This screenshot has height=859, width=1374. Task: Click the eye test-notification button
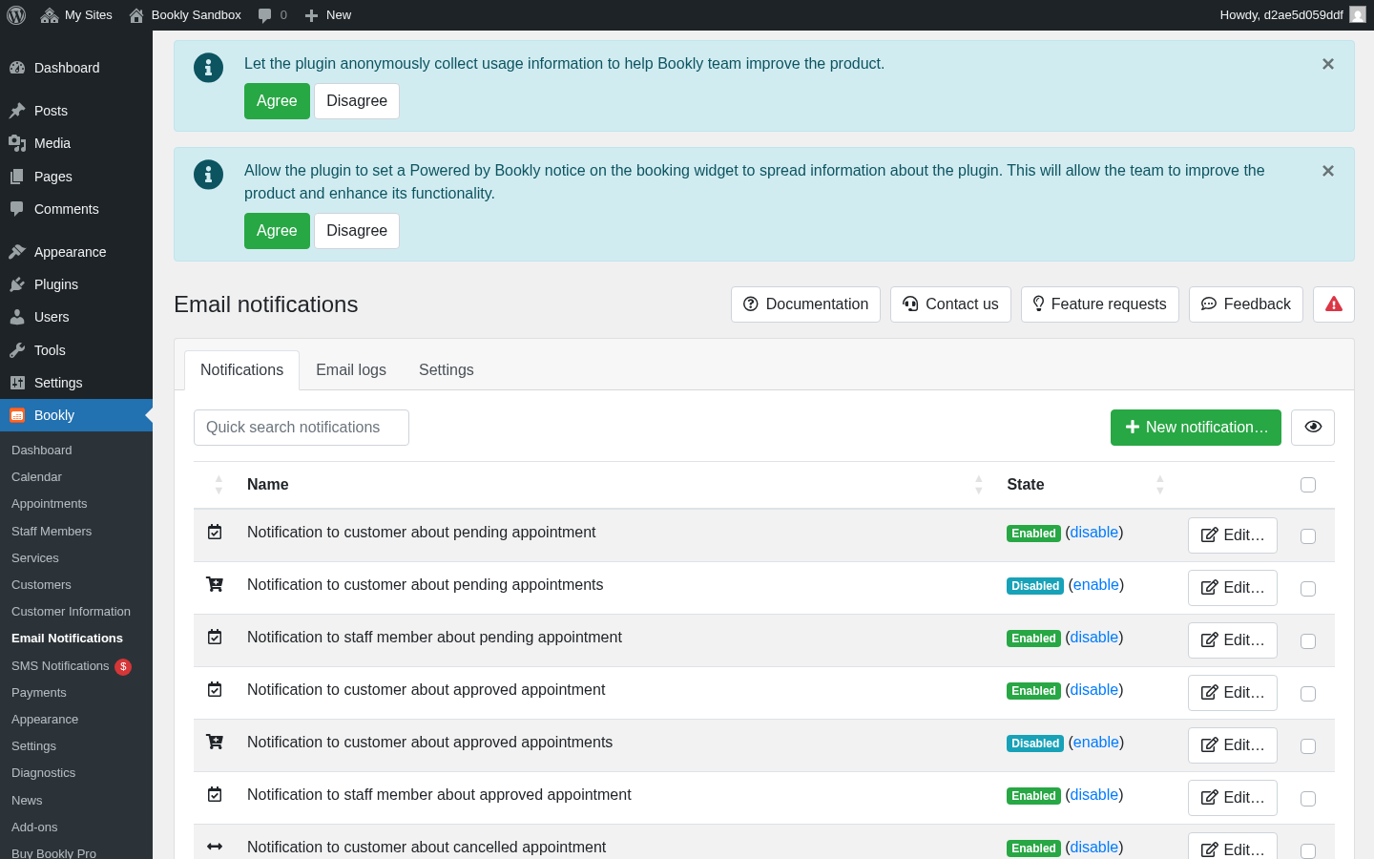[1313, 428]
